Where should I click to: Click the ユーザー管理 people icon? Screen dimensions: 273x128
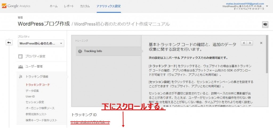point(21,66)
